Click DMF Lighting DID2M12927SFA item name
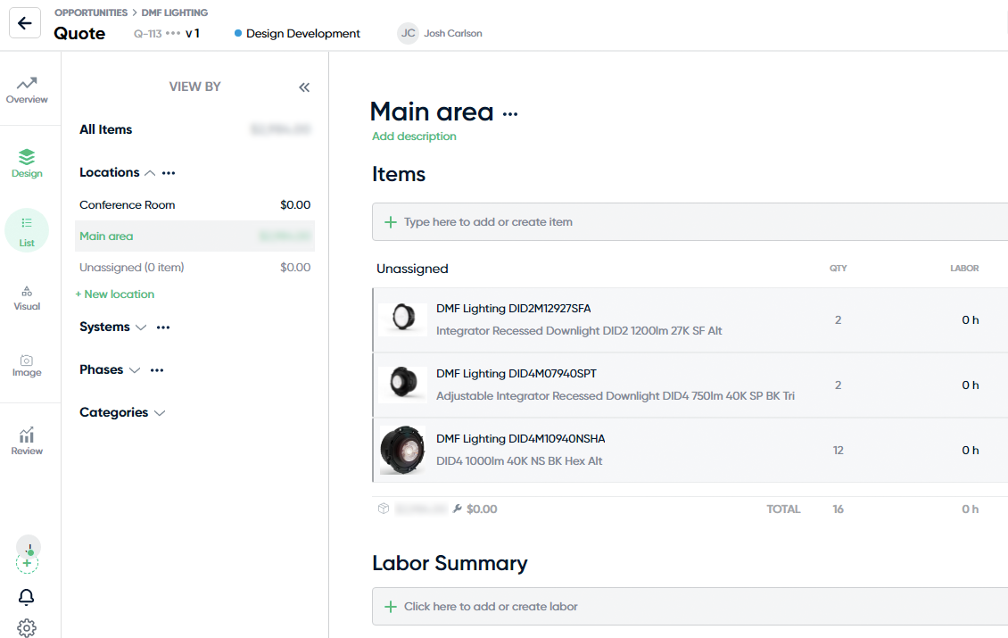1008x638 pixels. pyautogui.click(x=513, y=309)
